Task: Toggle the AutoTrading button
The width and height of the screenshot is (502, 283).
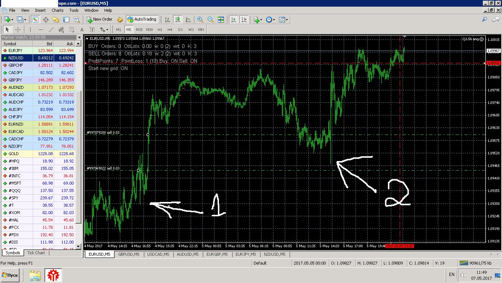Action: click(142, 20)
